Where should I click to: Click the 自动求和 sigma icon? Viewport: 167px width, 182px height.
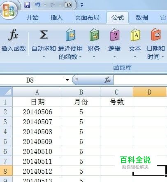(x=44, y=35)
